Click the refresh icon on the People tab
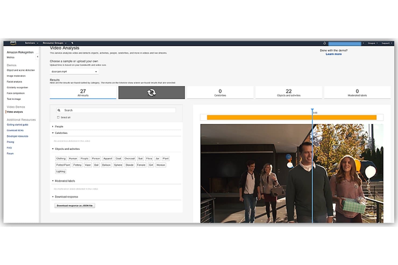Image resolution: width=398 pixels, height=265 pixels. click(151, 93)
